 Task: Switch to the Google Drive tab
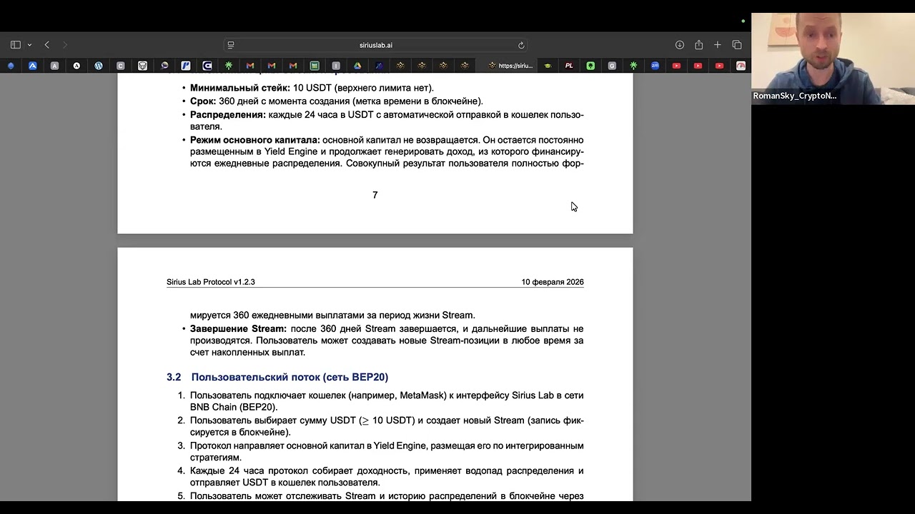(356, 66)
